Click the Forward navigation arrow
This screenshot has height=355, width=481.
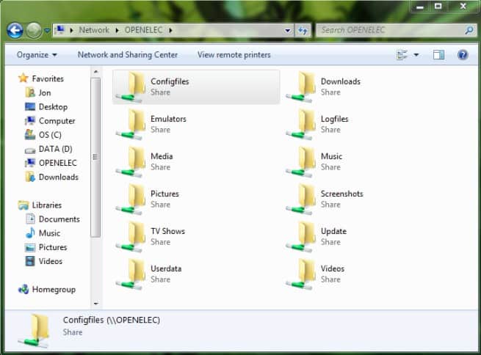(x=34, y=30)
